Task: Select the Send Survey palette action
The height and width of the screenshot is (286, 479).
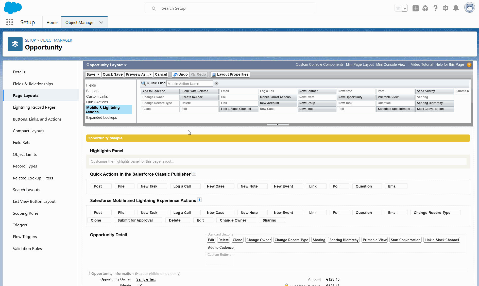Action: point(434,91)
